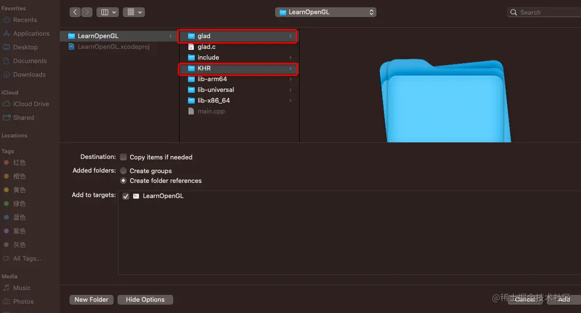Select the glad folder
Viewport: 581px width, 313px height.
click(239, 36)
